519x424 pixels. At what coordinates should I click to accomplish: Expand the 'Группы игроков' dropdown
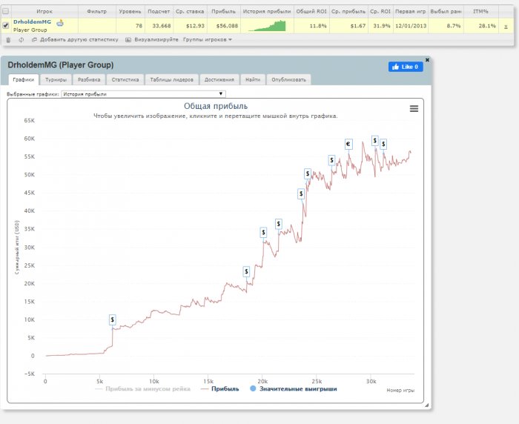(208, 39)
